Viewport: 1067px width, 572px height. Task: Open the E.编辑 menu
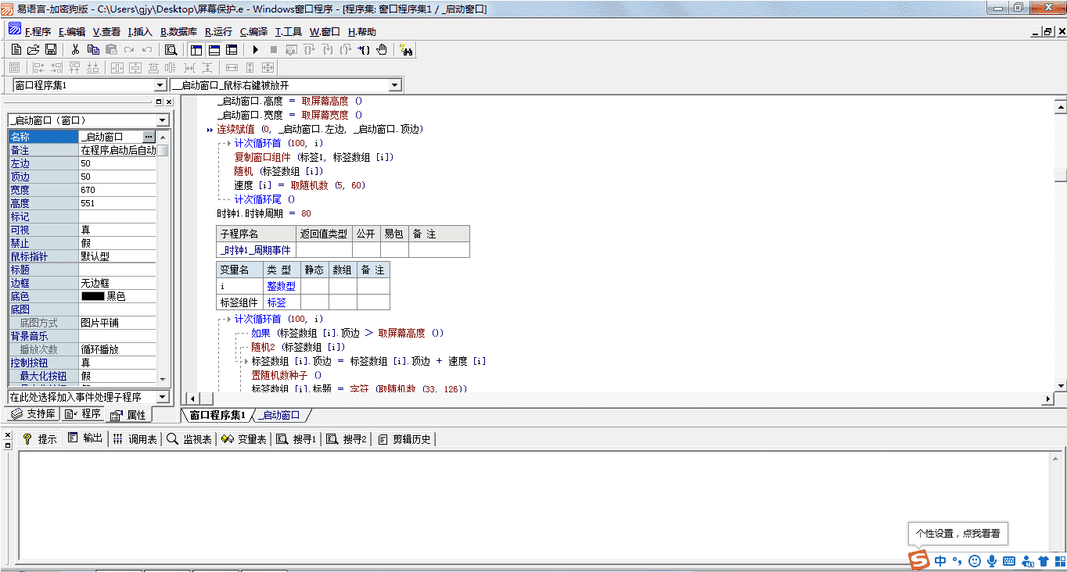[72, 32]
